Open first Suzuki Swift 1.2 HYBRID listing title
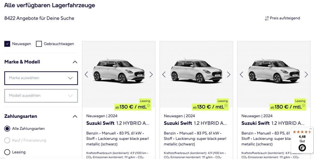The width and height of the screenshot is (314, 159). click(118, 123)
